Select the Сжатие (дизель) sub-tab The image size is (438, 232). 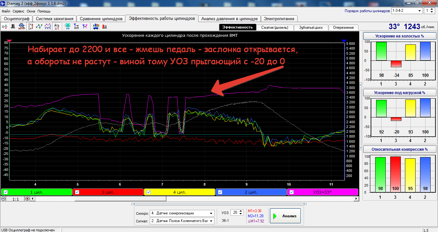click(x=275, y=28)
